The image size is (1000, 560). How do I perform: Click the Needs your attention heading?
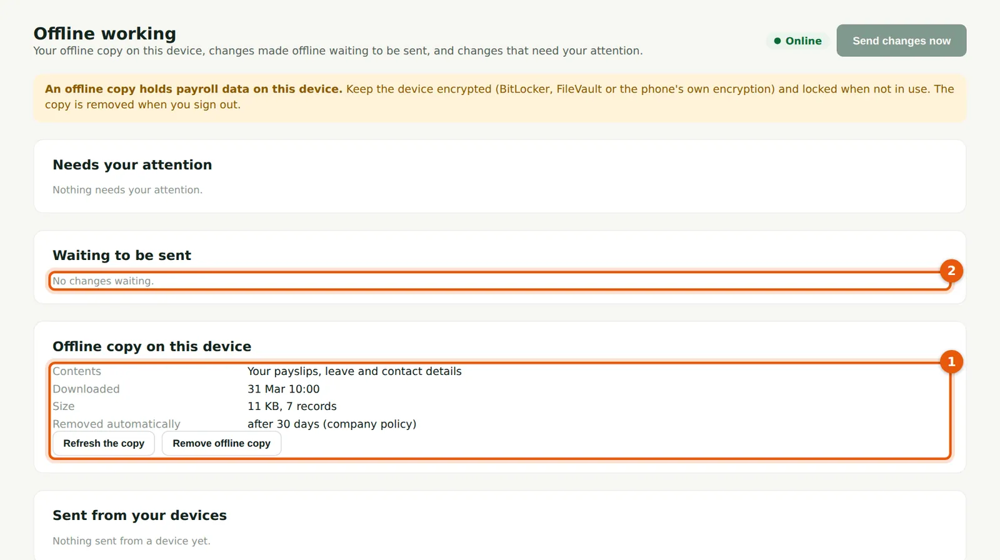click(x=132, y=164)
